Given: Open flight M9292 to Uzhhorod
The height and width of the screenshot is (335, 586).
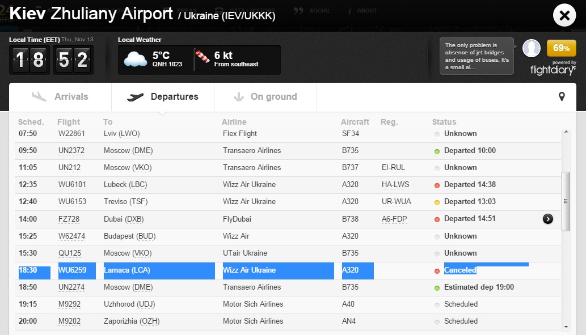Looking at the screenshot, I should (70, 304).
